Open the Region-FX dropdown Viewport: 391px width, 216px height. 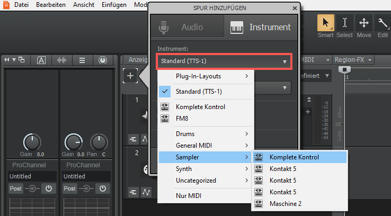point(353,60)
